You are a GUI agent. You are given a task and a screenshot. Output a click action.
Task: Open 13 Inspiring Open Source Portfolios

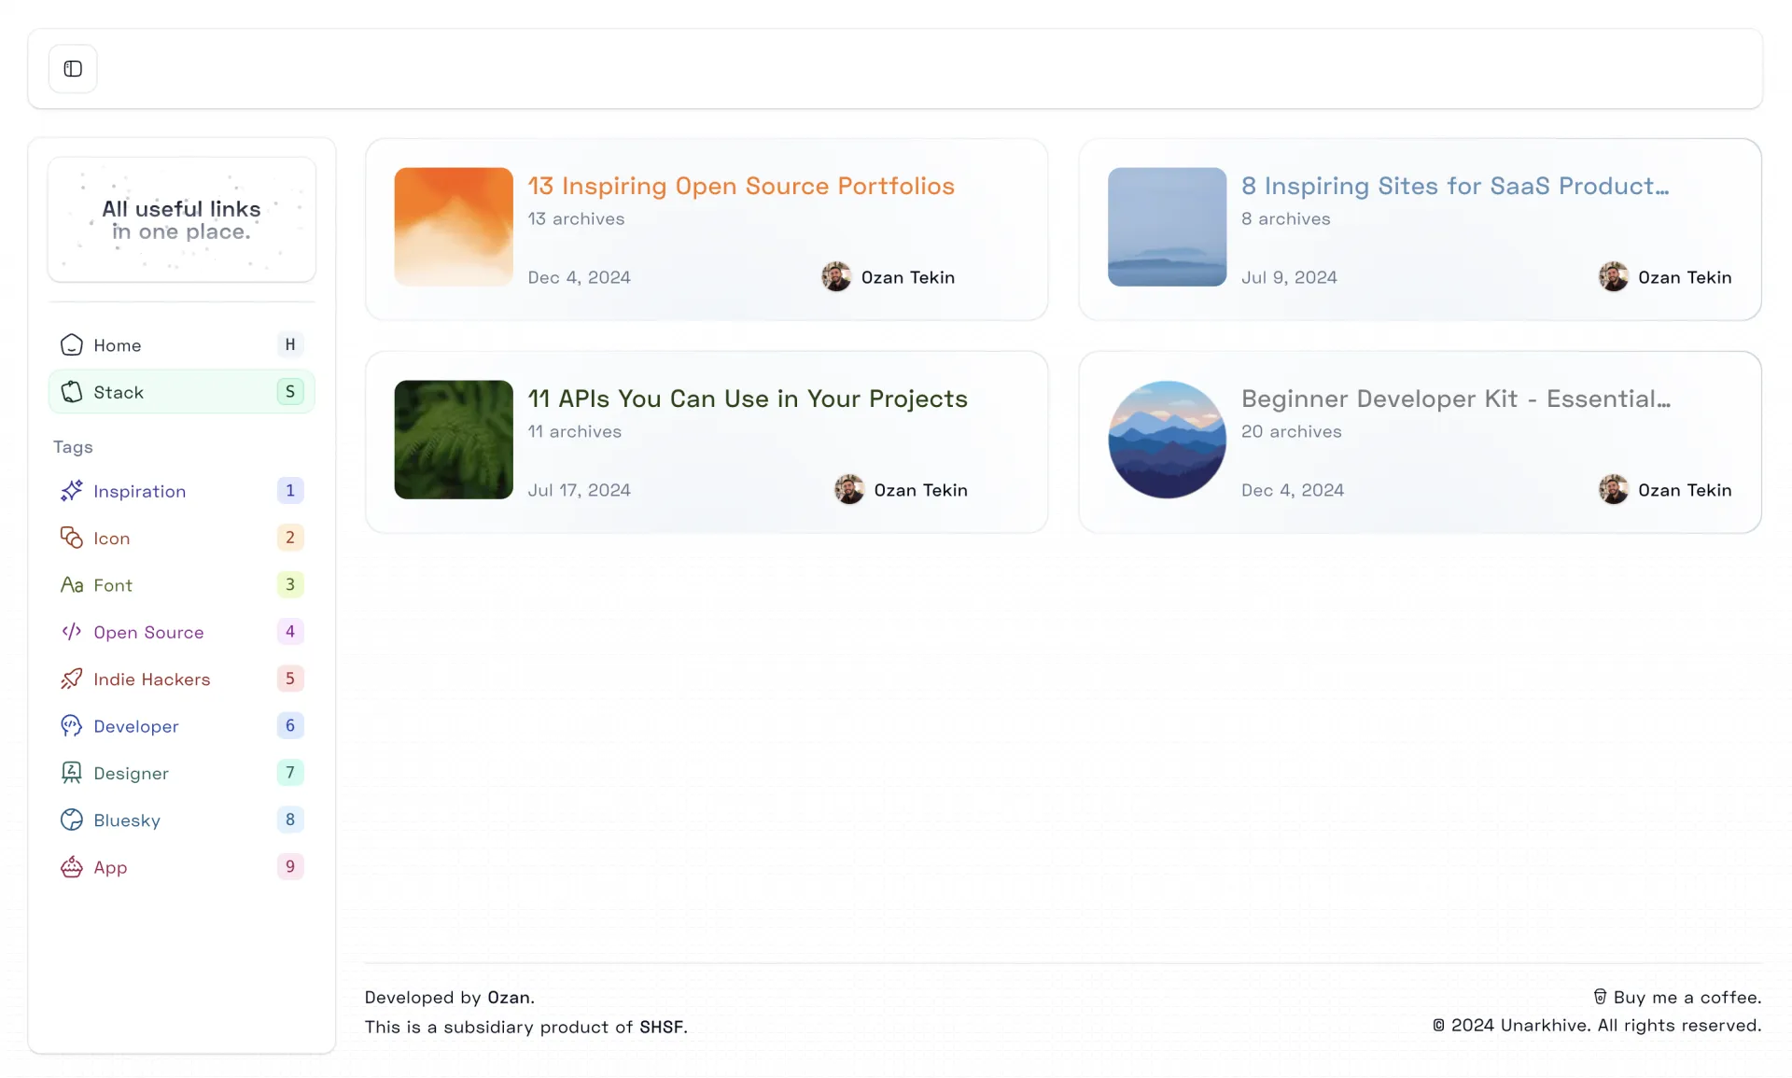pyautogui.click(x=740, y=186)
